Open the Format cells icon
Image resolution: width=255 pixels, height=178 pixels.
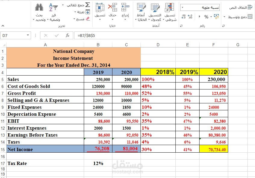click(100, 7)
